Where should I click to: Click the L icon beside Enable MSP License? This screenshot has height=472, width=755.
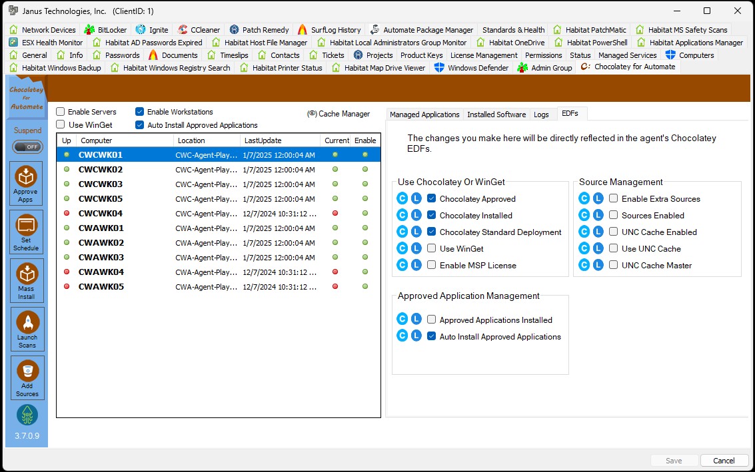(x=416, y=265)
